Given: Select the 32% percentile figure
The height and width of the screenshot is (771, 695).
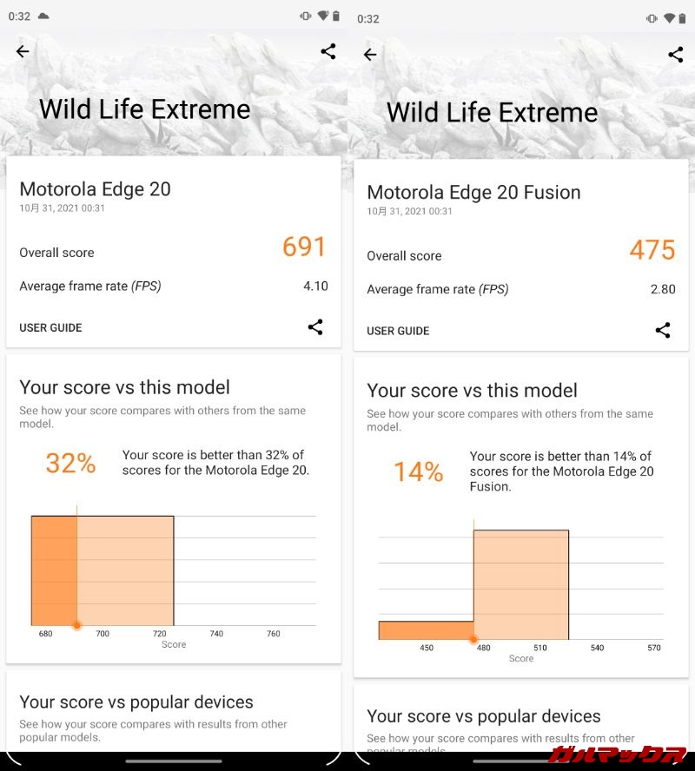Looking at the screenshot, I should tap(70, 463).
